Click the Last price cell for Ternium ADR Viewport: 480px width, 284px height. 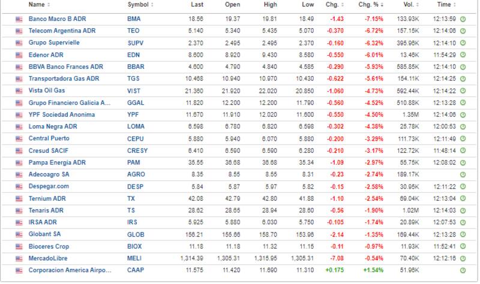[193, 199]
